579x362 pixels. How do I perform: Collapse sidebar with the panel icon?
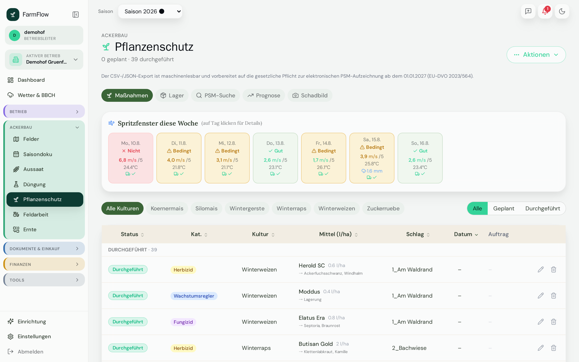click(76, 14)
